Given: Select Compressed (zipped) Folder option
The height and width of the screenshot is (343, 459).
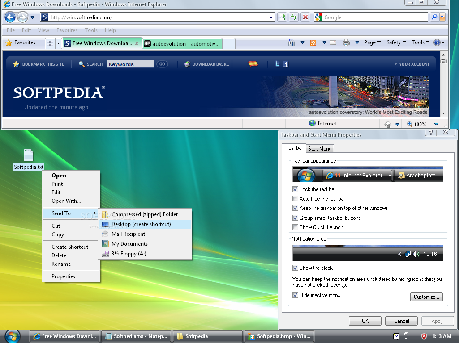Looking at the screenshot, I should [145, 214].
